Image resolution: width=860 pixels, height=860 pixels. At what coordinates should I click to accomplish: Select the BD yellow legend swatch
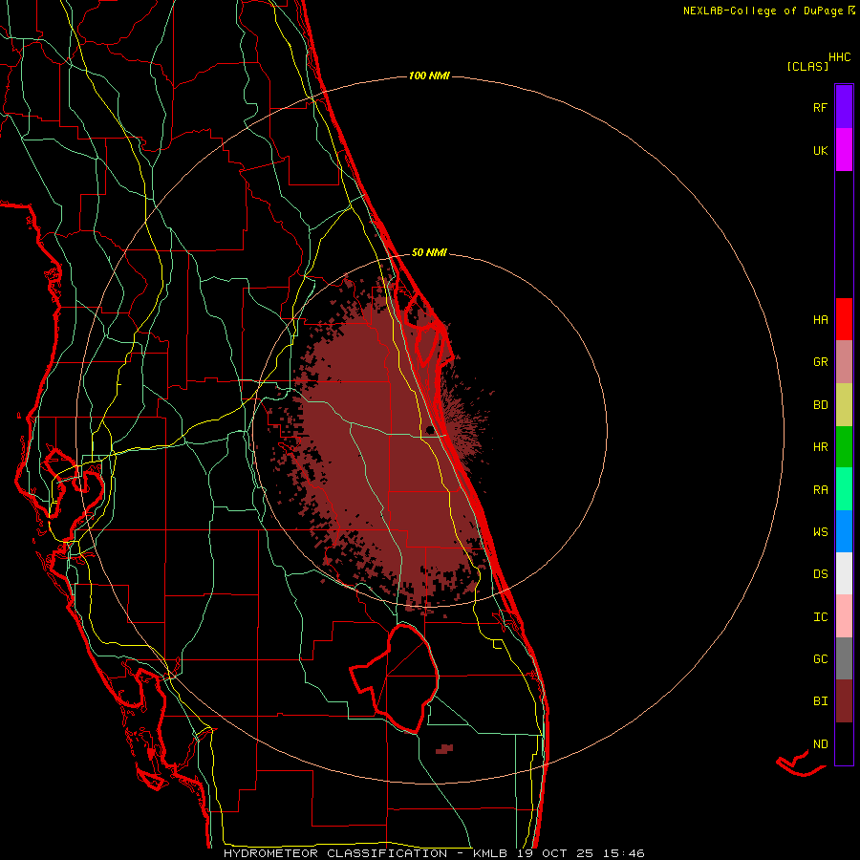(844, 405)
